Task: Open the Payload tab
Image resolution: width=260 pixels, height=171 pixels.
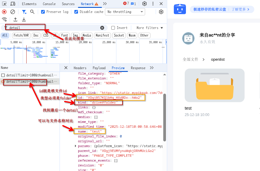Action: [x=99, y=68]
